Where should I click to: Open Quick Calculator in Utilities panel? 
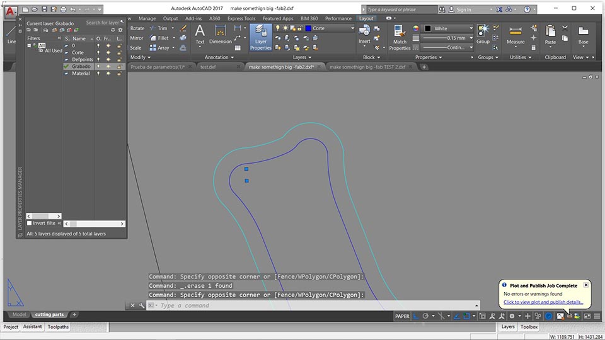[534, 48]
